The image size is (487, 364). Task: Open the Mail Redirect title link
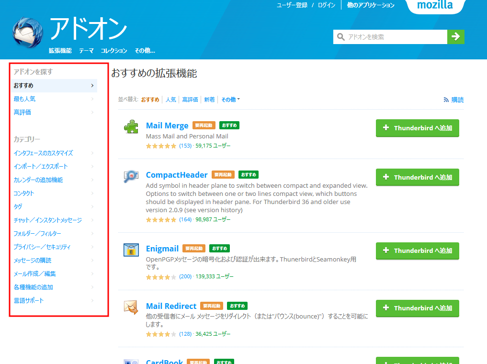pyautogui.click(x=171, y=306)
